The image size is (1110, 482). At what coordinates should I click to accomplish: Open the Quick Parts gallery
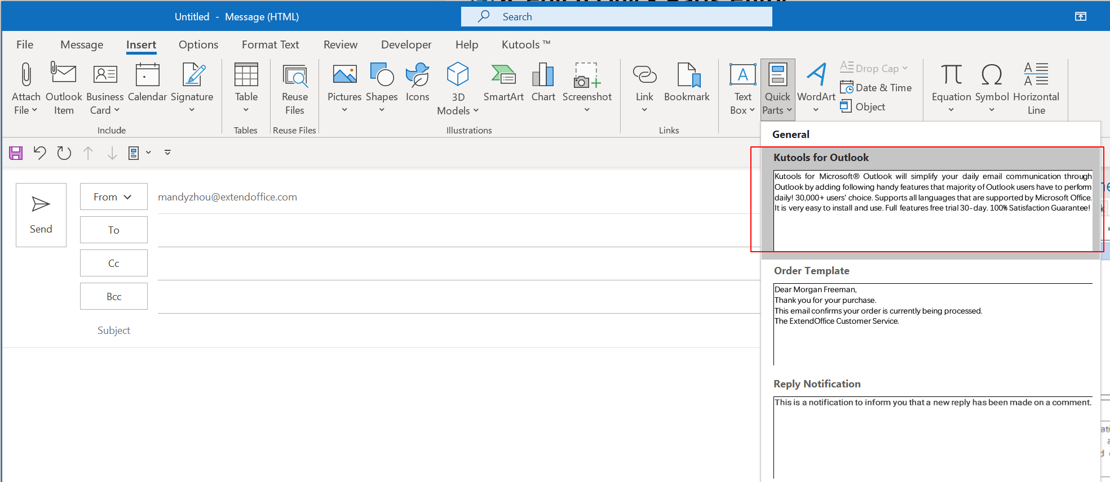click(x=777, y=89)
